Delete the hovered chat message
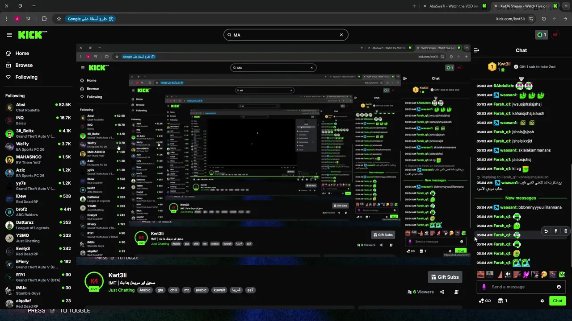The height and width of the screenshot is (321, 572). (x=566, y=231)
